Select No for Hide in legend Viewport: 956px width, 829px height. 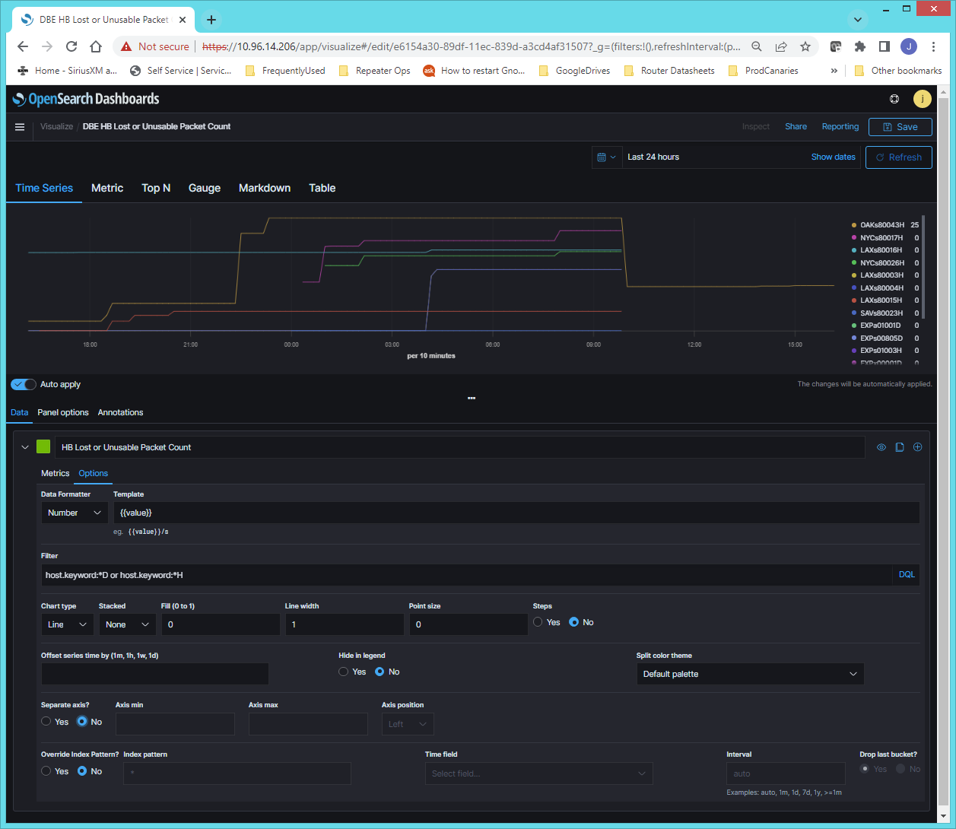coord(380,672)
